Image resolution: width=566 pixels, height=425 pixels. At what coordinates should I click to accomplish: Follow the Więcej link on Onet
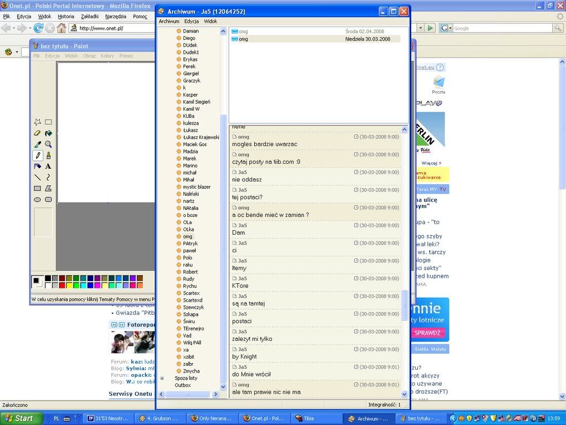[431, 163]
